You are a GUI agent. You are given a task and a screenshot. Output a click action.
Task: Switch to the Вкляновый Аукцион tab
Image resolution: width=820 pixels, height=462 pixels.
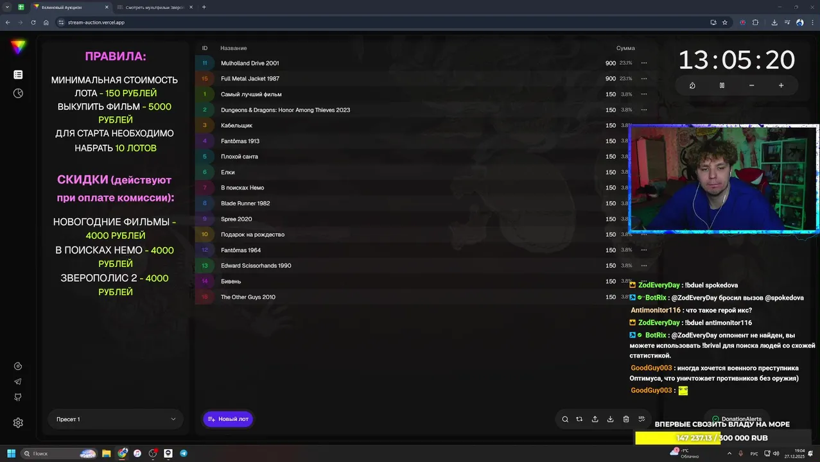click(x=71, y=7)
